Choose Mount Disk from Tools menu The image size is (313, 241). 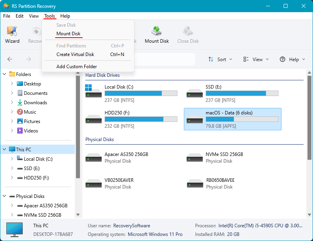[x=68, y=34]
